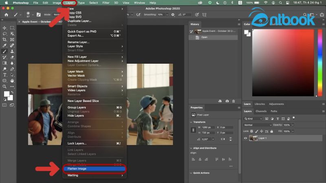This screenshot has height=183, width=326.
Task: Select the Rectangular Marquee tool
Action: pos(12,28)
